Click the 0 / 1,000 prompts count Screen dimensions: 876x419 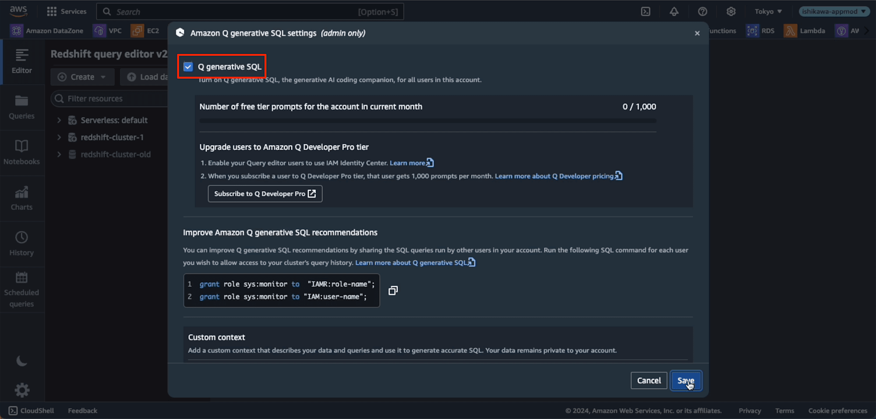(639, 107)
